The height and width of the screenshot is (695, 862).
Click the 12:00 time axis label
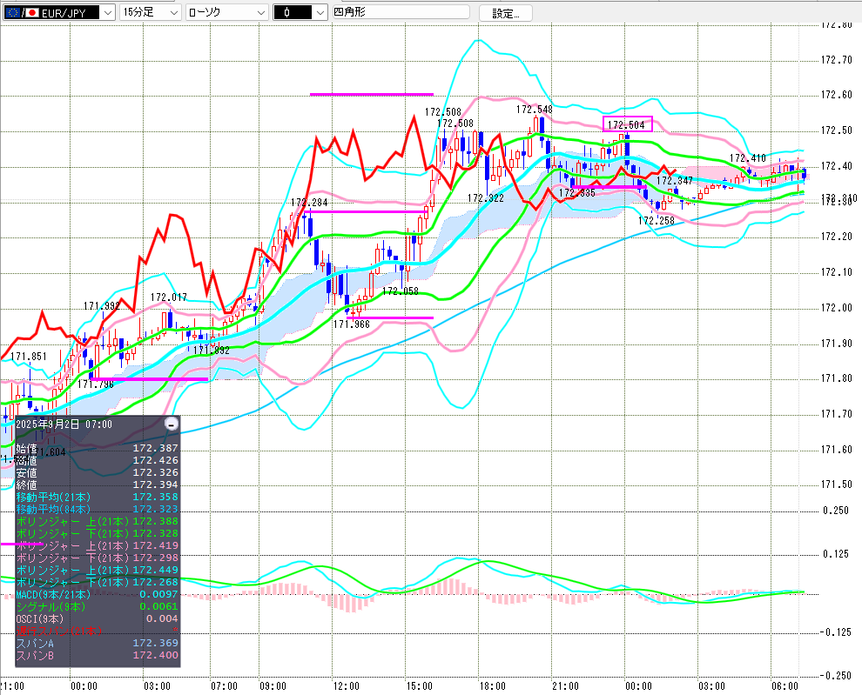point(346,685)
